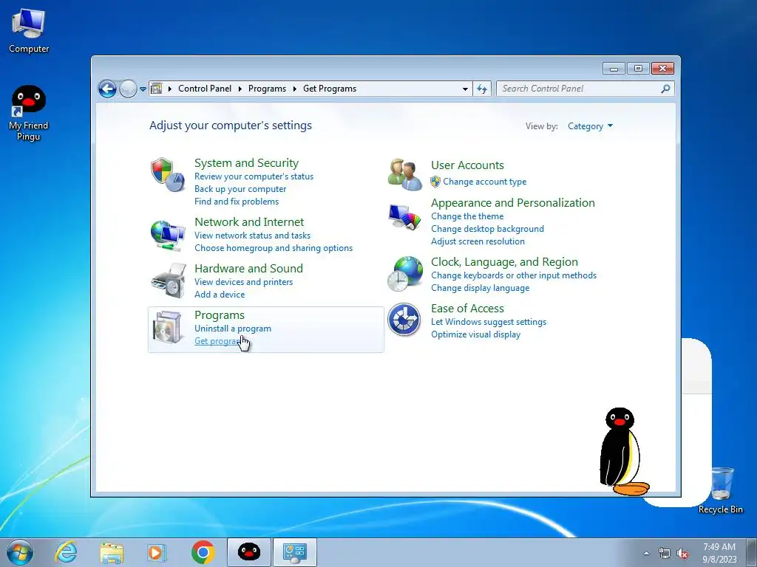Click Choose homegroup and sharing options

point(274,248)
